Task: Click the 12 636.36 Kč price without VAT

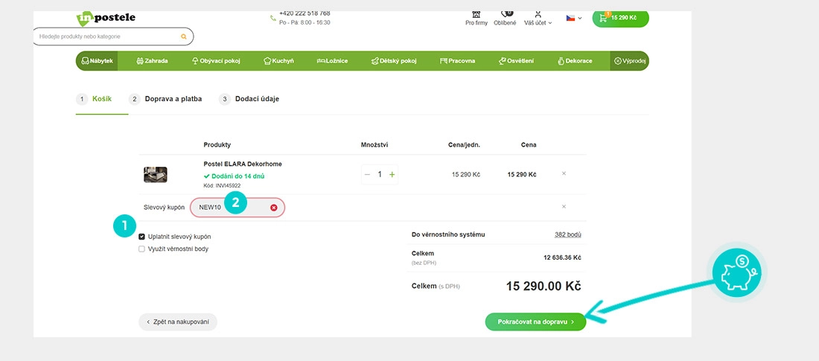Action: pyautogui.click(x=562, y=258)
